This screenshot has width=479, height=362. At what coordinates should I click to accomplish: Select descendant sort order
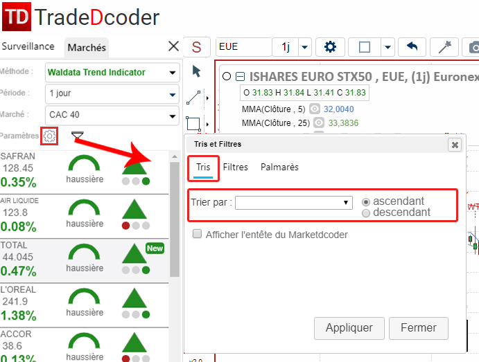tap(366, 213)
